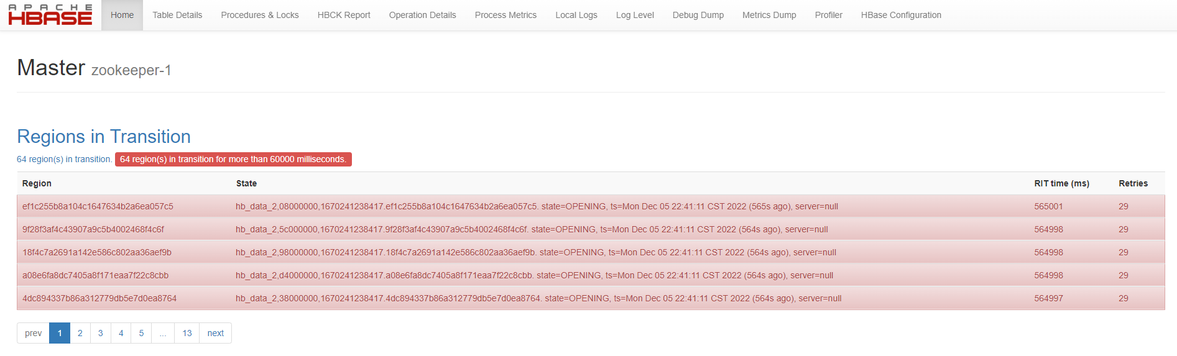Navigate to Process Metrics

tap(505, 15)
